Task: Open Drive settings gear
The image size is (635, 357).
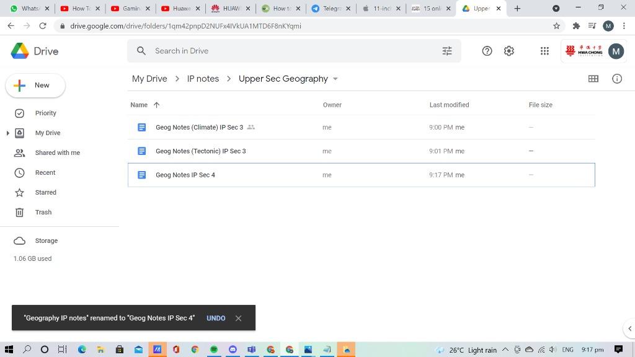Action: click(x=508, y=51)
